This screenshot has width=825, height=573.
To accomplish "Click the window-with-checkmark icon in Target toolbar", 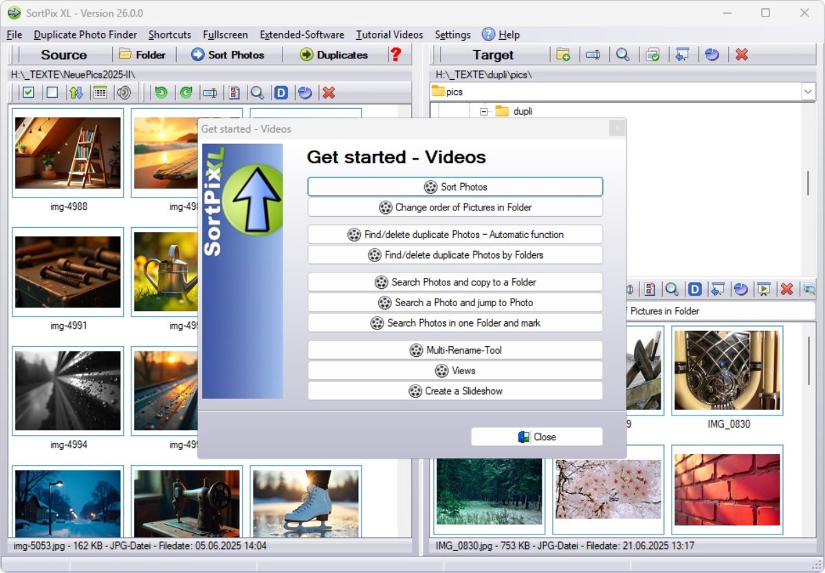I will [x=652, y=54].
